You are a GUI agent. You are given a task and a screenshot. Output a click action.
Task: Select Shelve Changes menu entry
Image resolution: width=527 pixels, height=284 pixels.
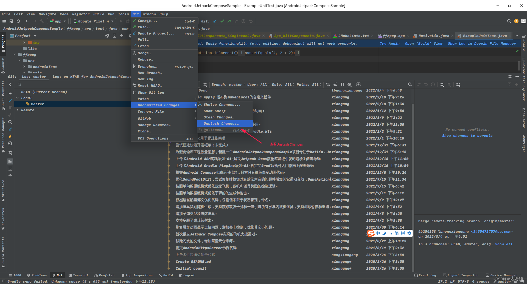pos(225,104)
